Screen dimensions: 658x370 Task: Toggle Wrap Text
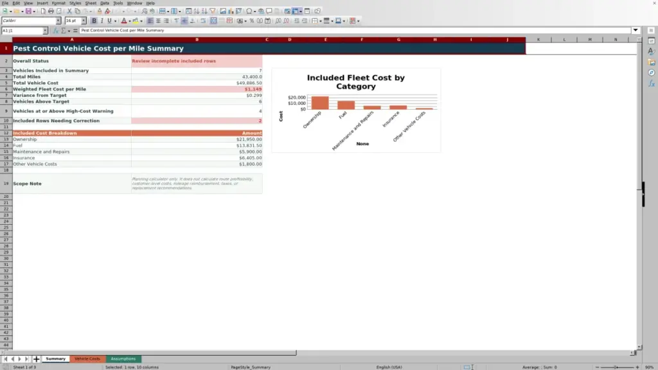[x=203, y=21]
